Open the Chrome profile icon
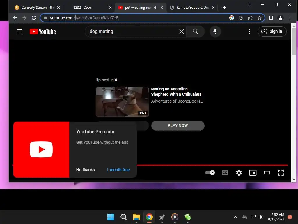298x224 pixels. (x=281, y=18)
